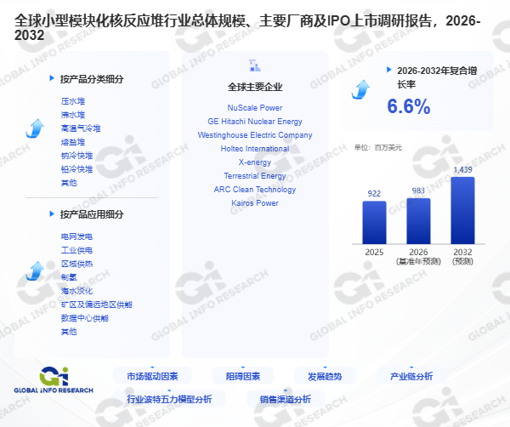Open the 阻碍因素 tag
The image size is (510, 427).
[x=243, y=376]
